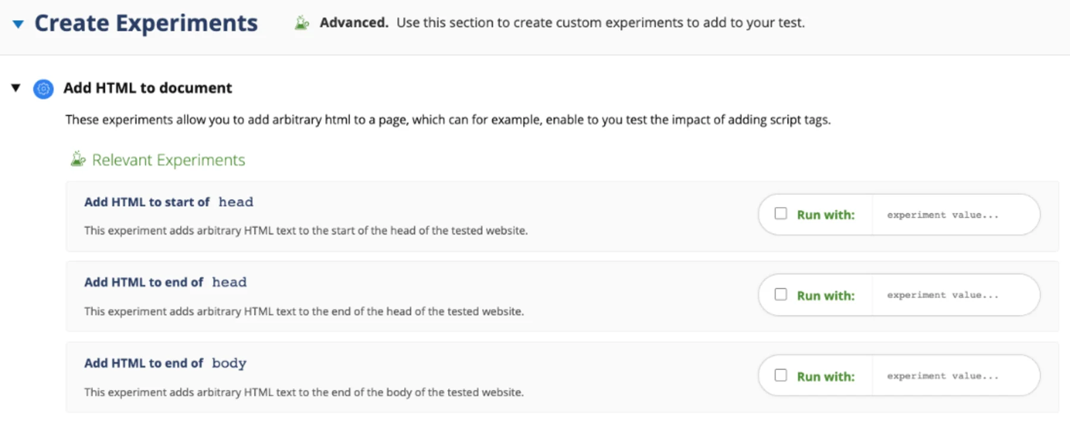This screenshot has height=434, width=1070.
Task: Click the gear icon beside "Add HTML to document"
Action: pyautogui.click(x=43, y=88)
